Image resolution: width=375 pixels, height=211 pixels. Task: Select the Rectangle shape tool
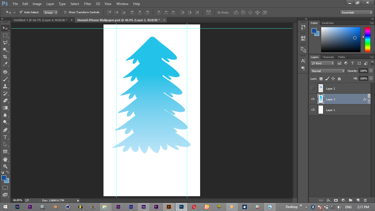5,151
